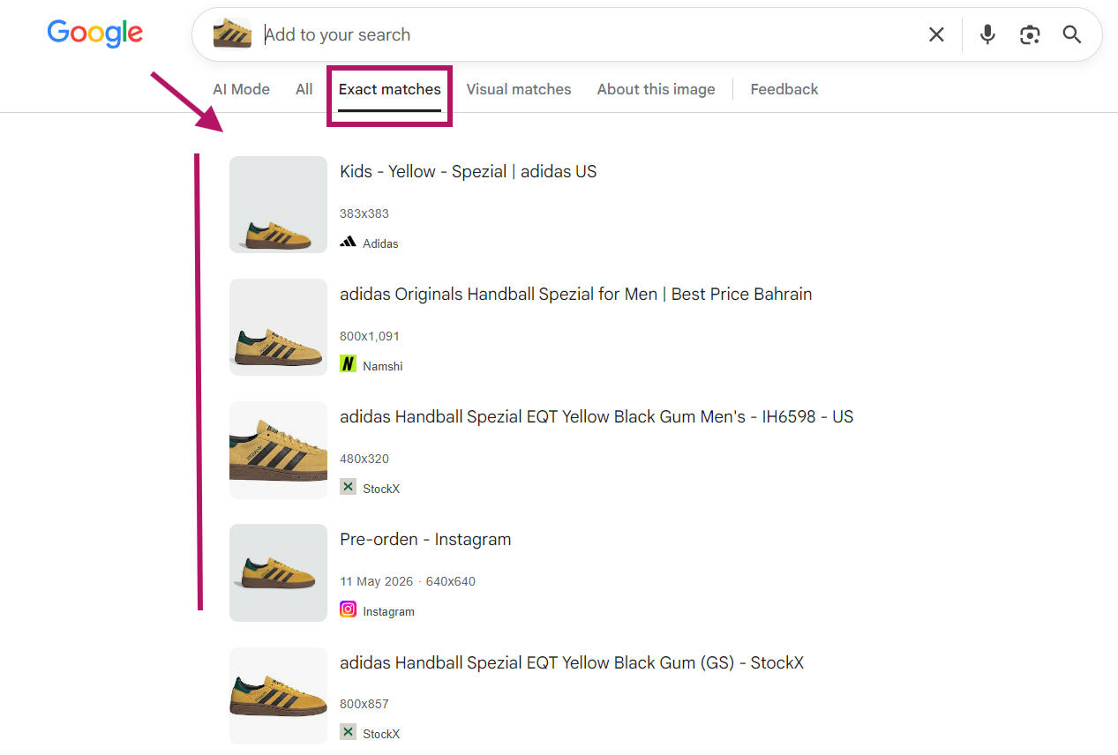Click the Adidas three-stripe favicon

tap(348, 243)
